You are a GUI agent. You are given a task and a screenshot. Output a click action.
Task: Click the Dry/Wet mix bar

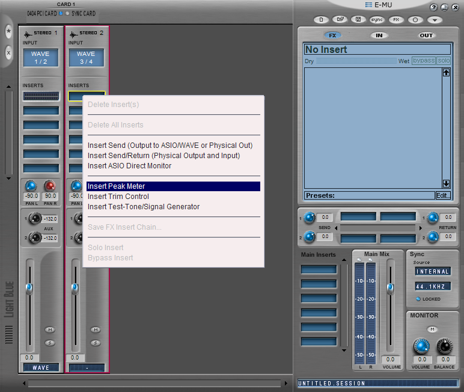[x=356, y=61]
